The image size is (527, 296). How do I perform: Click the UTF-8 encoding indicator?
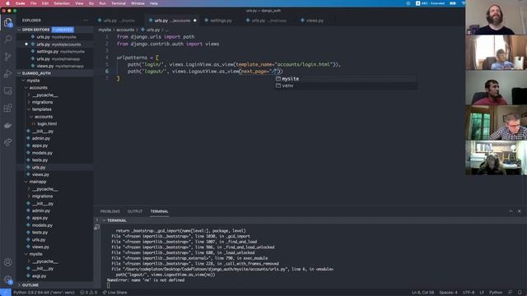(x=469, y=293)
